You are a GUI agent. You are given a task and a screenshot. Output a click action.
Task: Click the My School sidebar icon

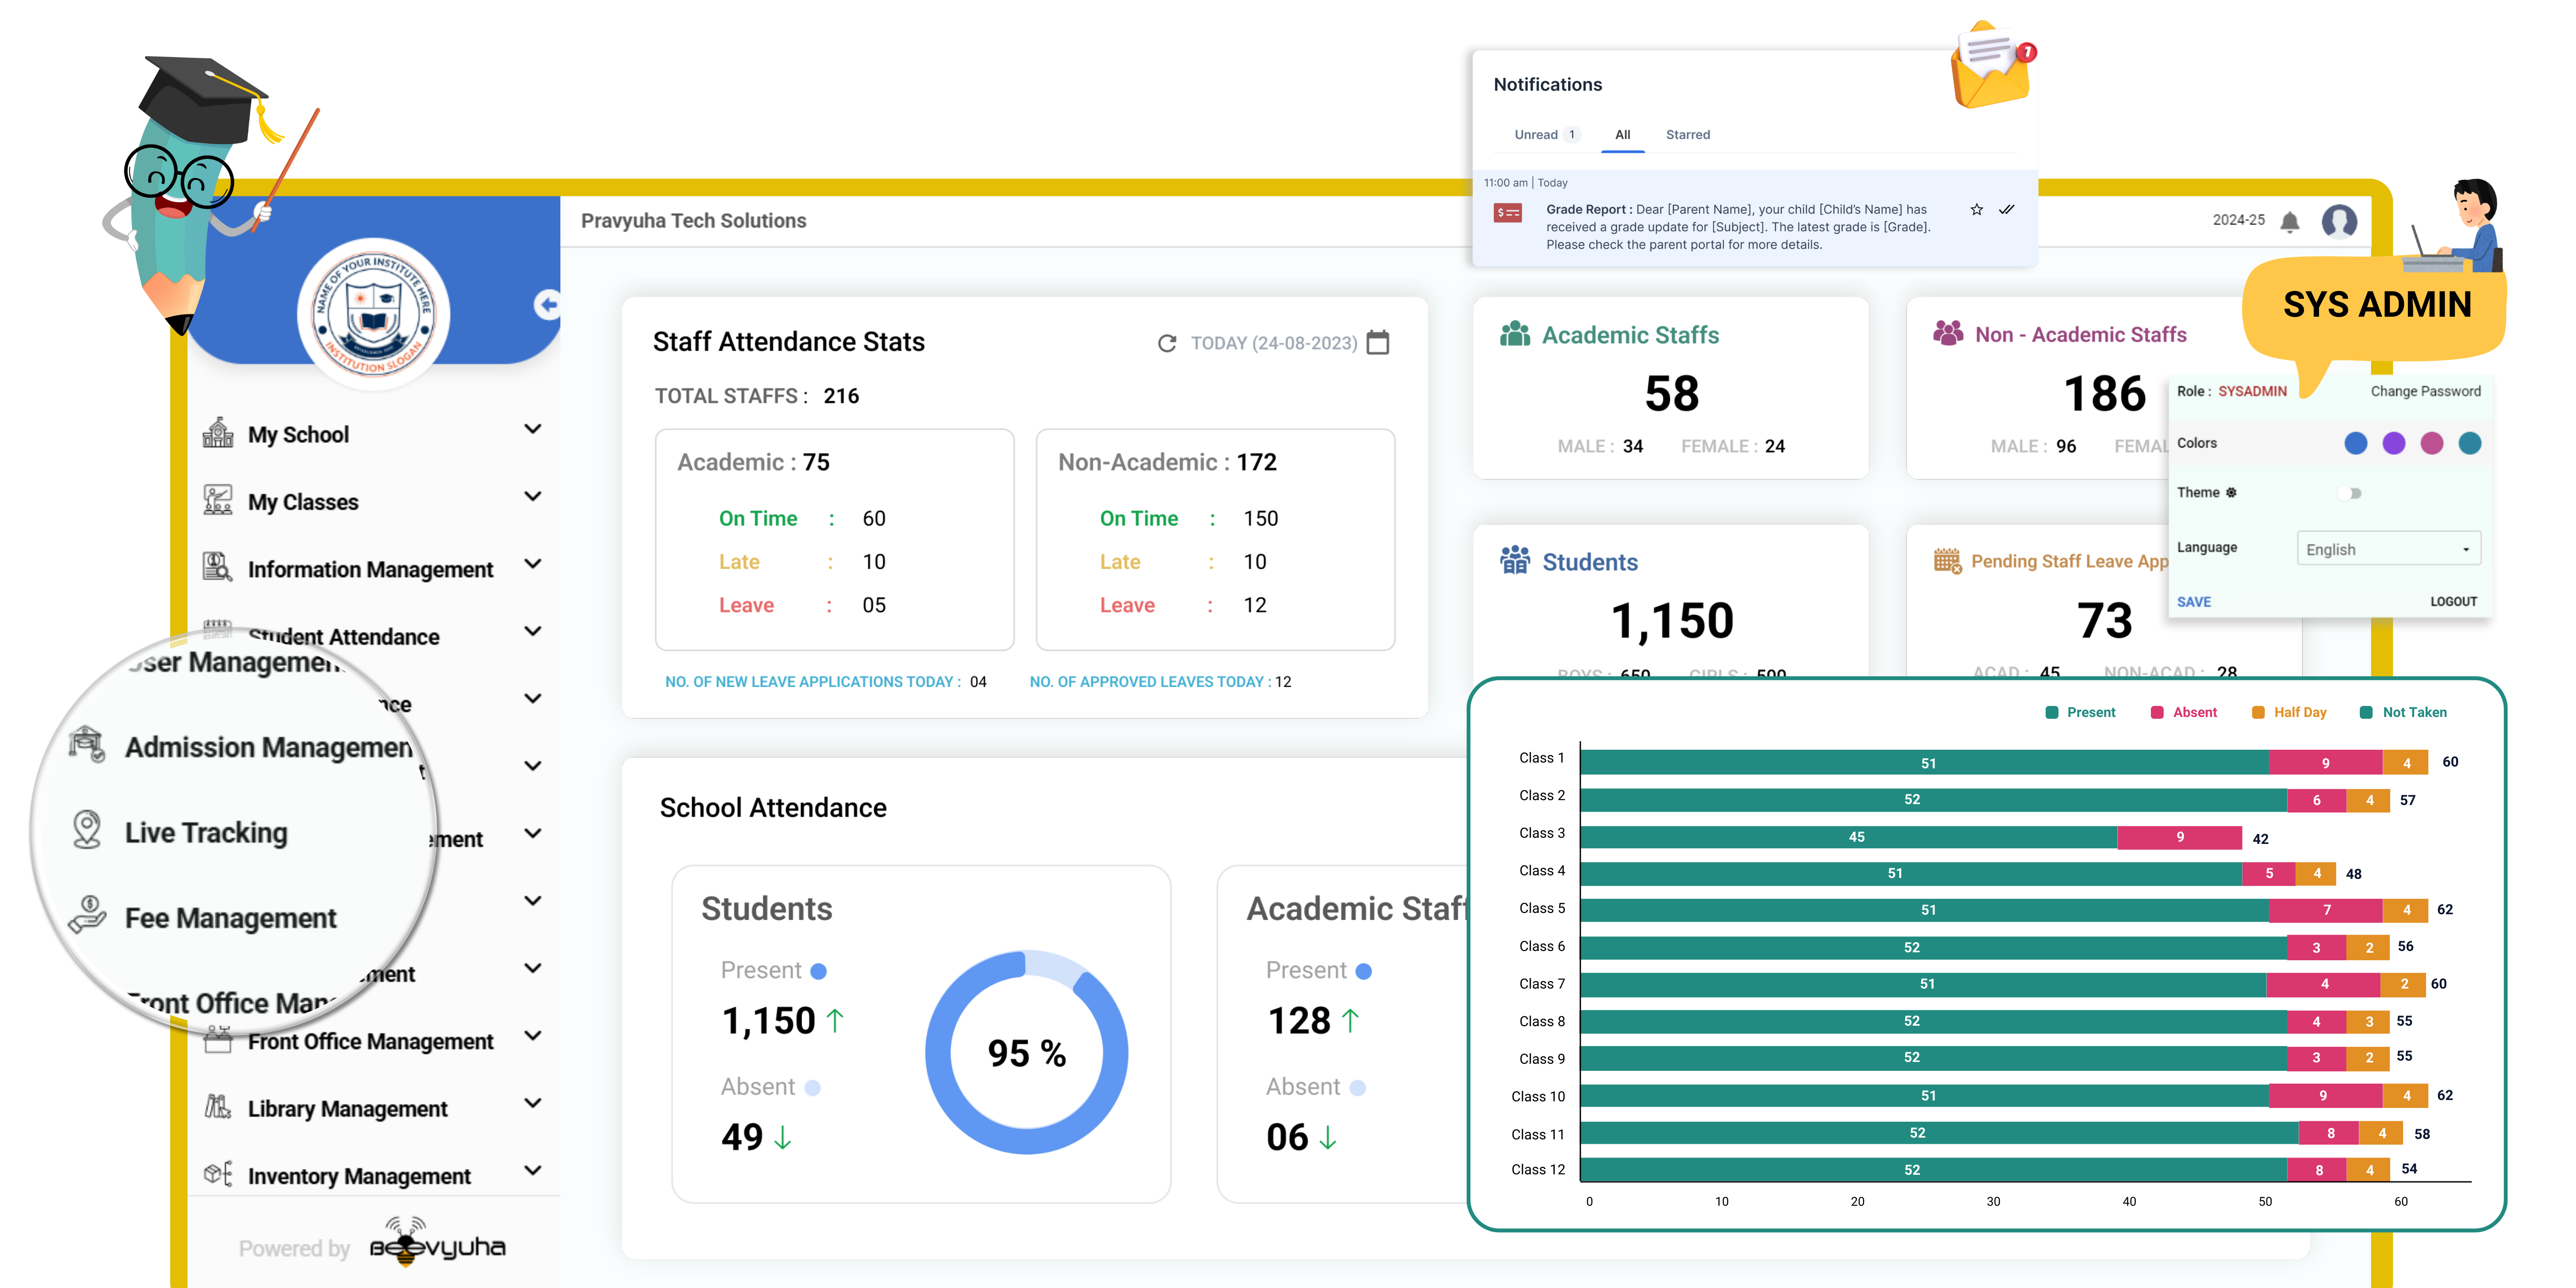point(217,433)
